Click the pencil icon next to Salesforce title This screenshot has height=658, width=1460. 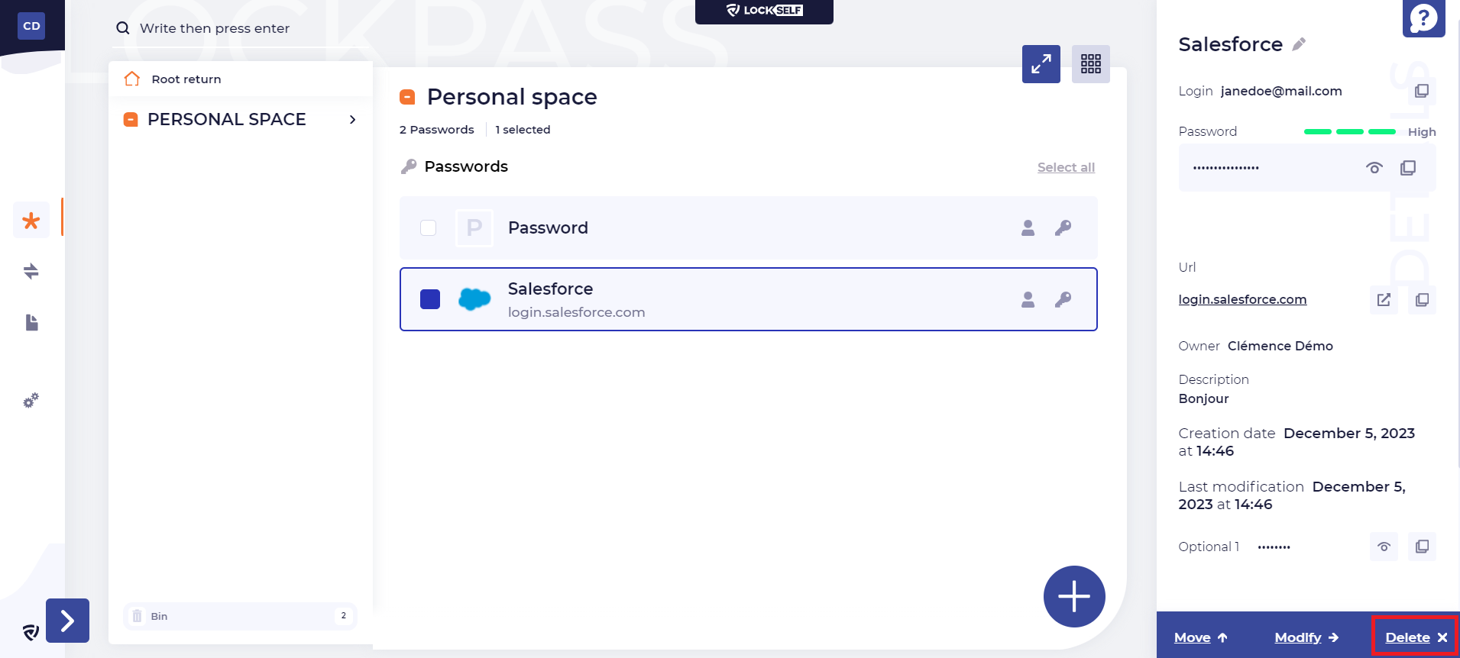pyautogui.click(x=1299, y=44)
